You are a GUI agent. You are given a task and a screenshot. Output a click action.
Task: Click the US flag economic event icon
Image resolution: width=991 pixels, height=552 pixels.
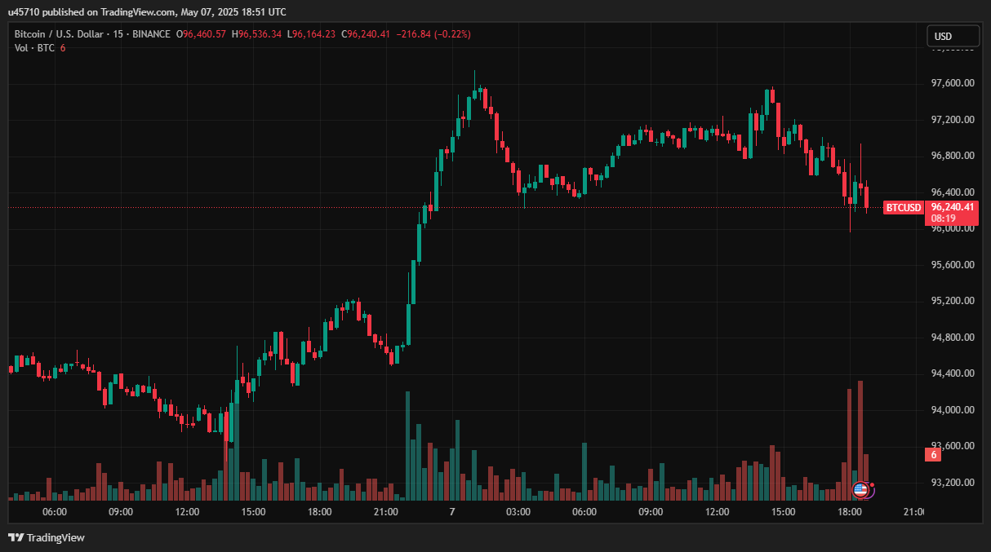coord(860,490)
